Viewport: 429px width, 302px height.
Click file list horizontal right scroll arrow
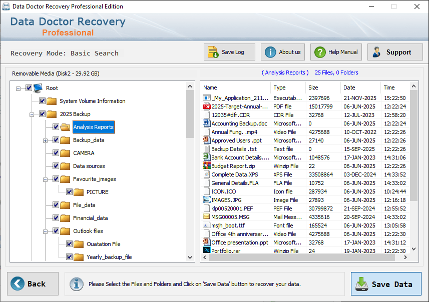coord(405,257)
